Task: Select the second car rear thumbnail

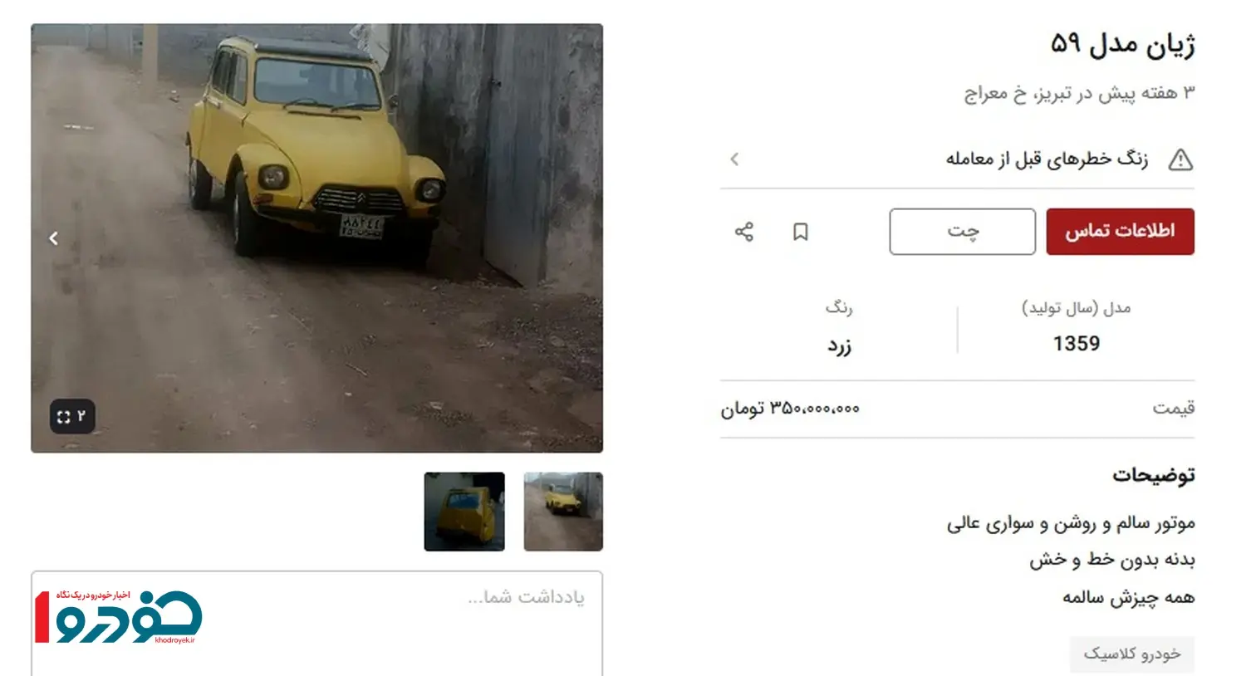Action: (x=464, y=512)
